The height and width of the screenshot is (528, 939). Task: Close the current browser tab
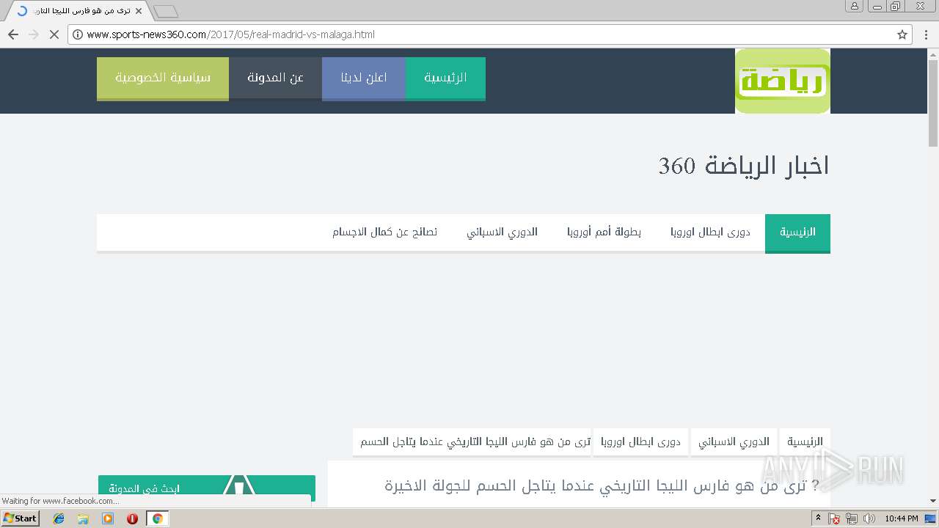pos(139,11)
